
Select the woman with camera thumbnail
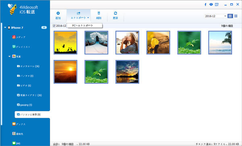tap(127, 43)
